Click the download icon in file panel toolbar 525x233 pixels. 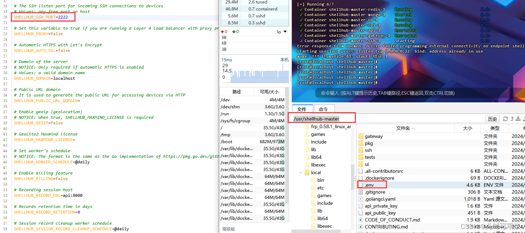pos(518,119)
